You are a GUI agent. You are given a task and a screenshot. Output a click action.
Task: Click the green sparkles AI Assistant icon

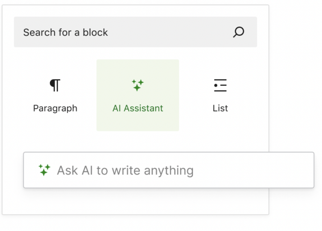pyautogui.click(x=138, y=85)
